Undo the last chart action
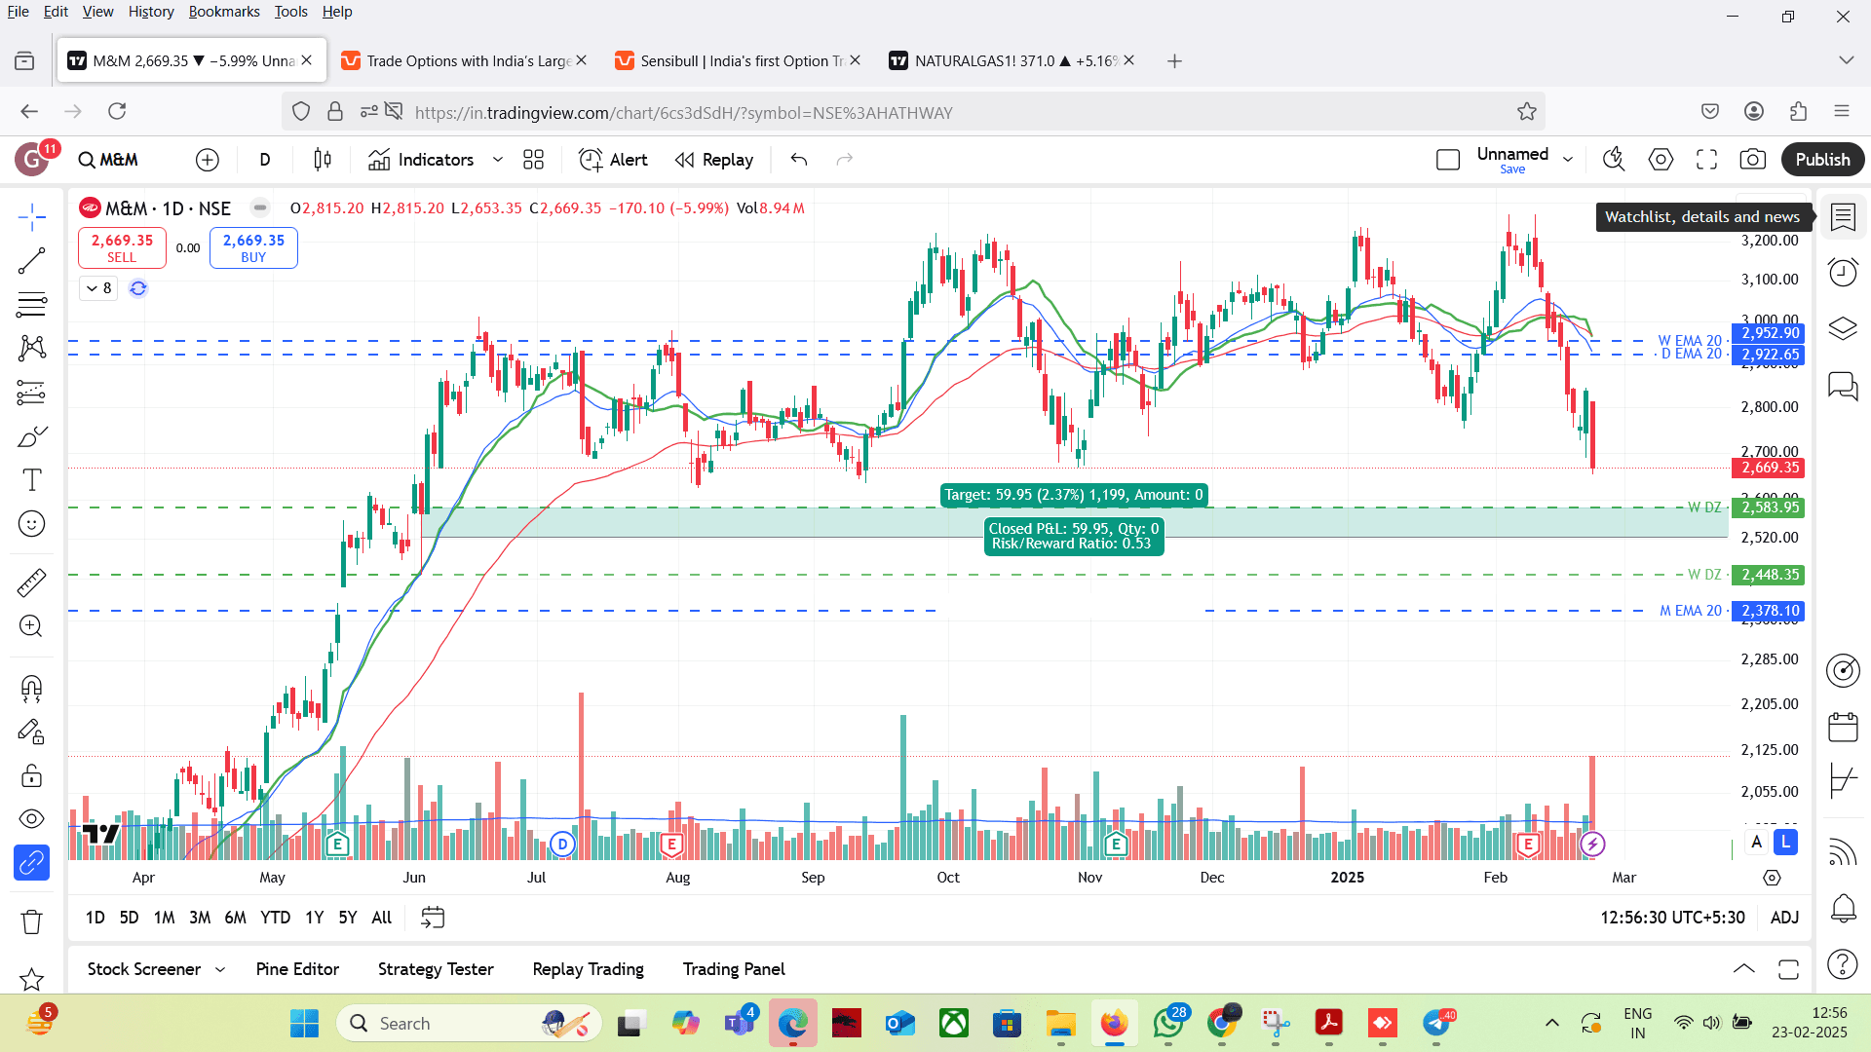 (799, 160)
